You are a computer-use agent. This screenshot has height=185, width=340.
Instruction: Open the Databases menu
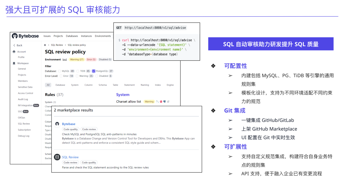72,36
